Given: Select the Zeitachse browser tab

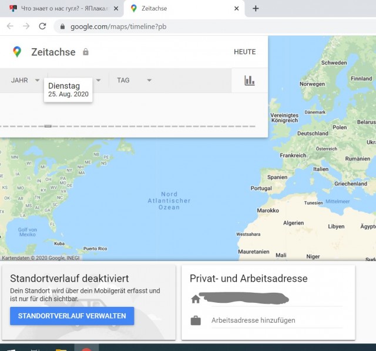Looking at the screenshot, I should [184, 9].
